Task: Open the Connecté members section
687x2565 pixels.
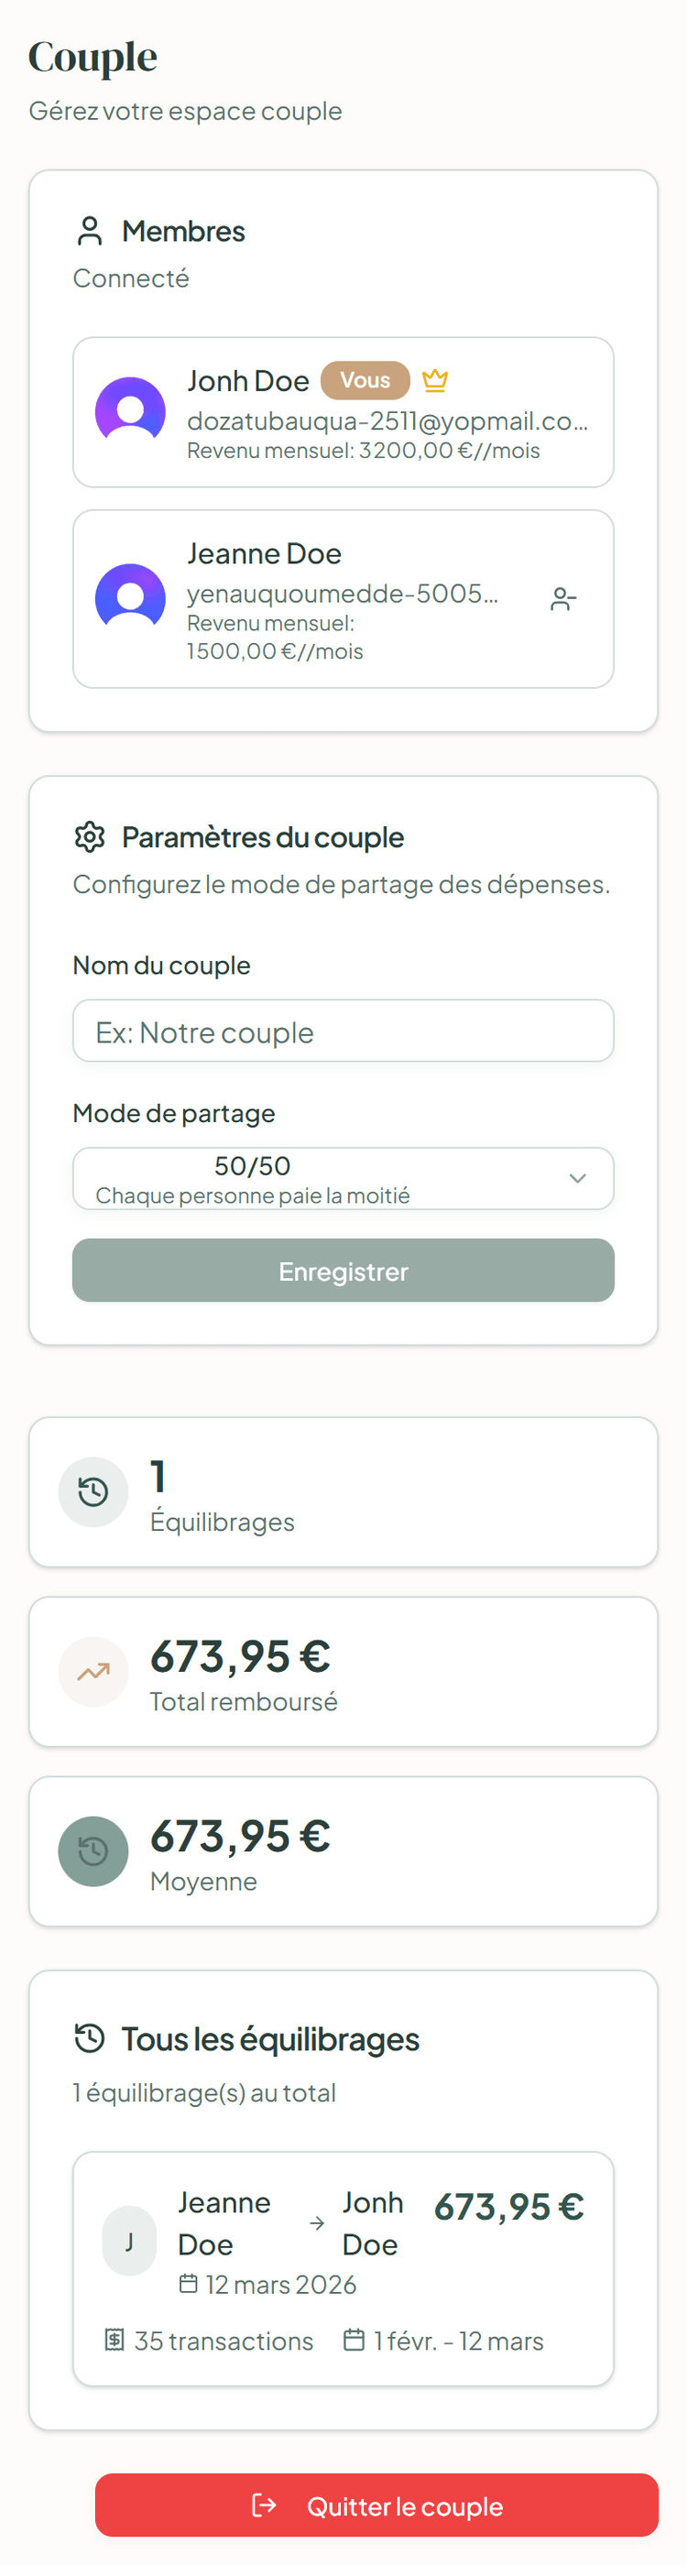Action: pyautogui.click(x=130, y=278)
